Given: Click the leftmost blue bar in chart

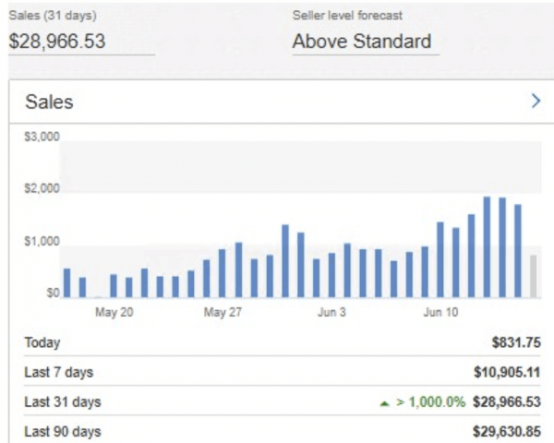Looking at the screenshot, I should pos(66,283).
